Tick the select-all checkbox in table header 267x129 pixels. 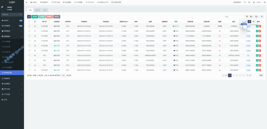point(29,22)
